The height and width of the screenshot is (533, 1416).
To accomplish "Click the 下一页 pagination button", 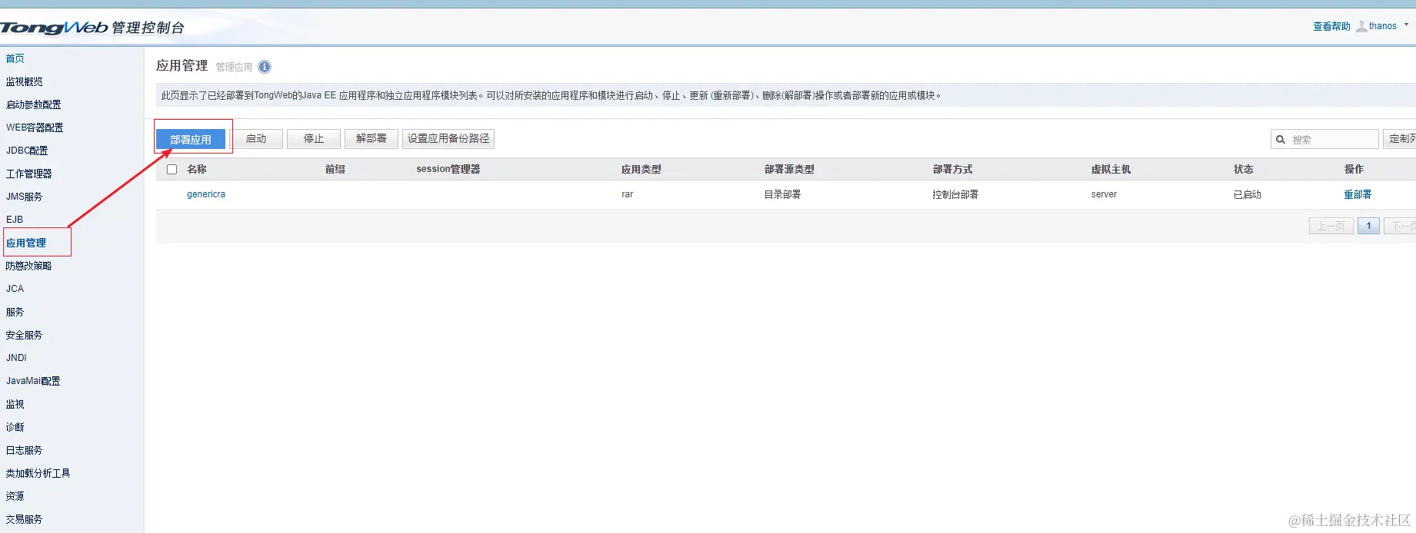I will click(1401, 226).
